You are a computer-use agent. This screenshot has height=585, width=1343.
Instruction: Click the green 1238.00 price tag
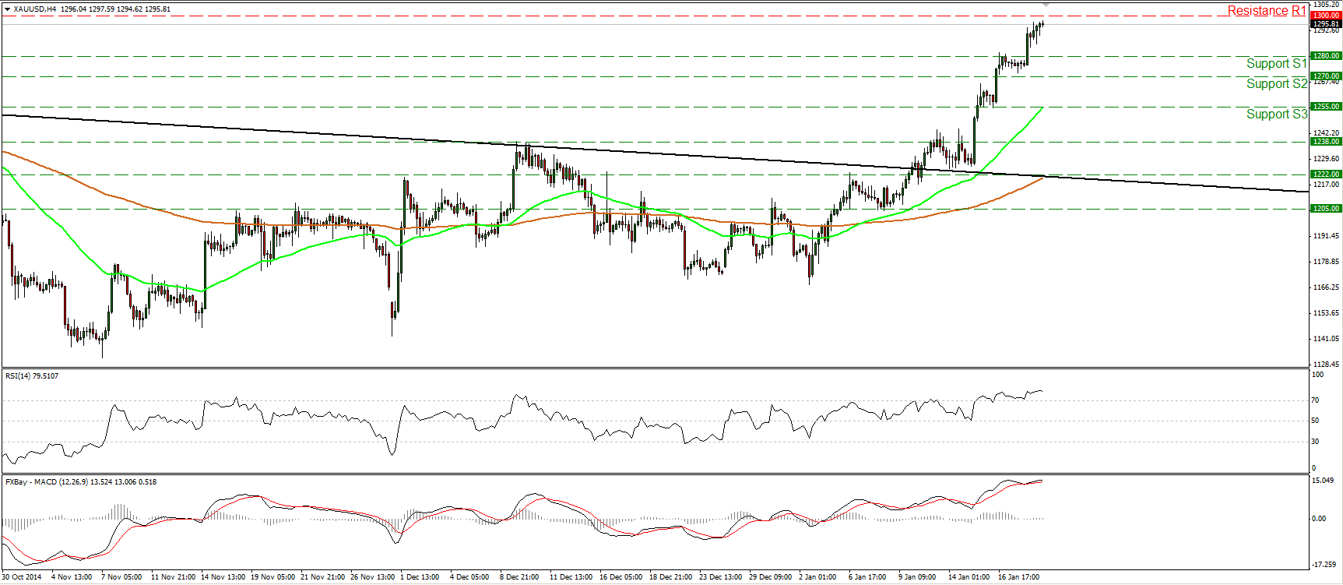(x=1326, y=141)
